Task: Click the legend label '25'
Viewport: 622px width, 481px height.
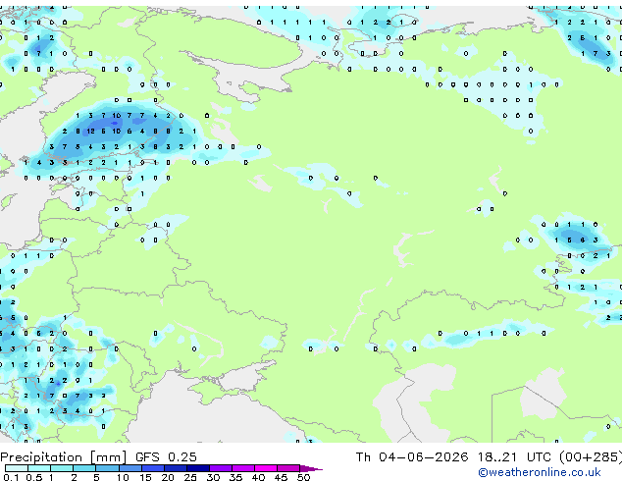Action: pyautogui.click(x=190, y=477)
